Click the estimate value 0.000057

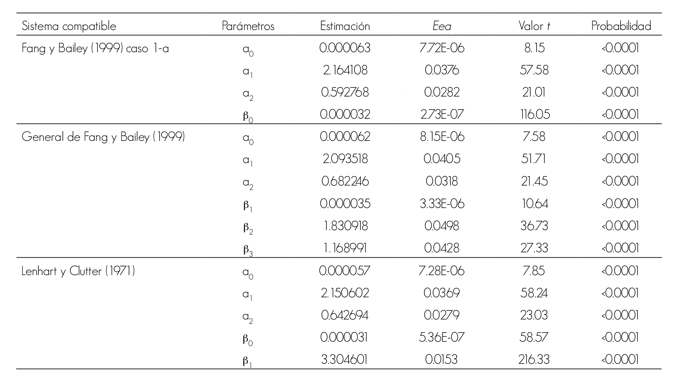click(x=345, y=271)
